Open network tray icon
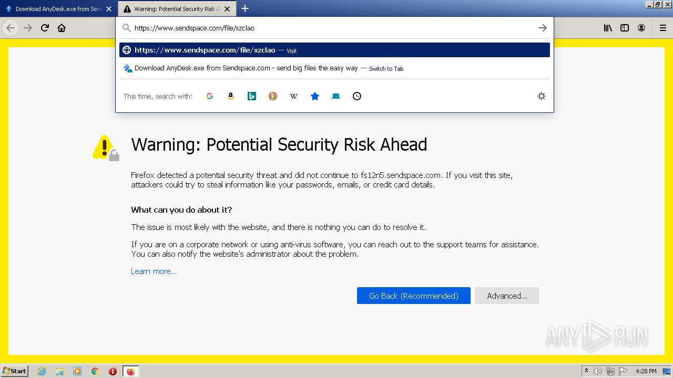 610,371
